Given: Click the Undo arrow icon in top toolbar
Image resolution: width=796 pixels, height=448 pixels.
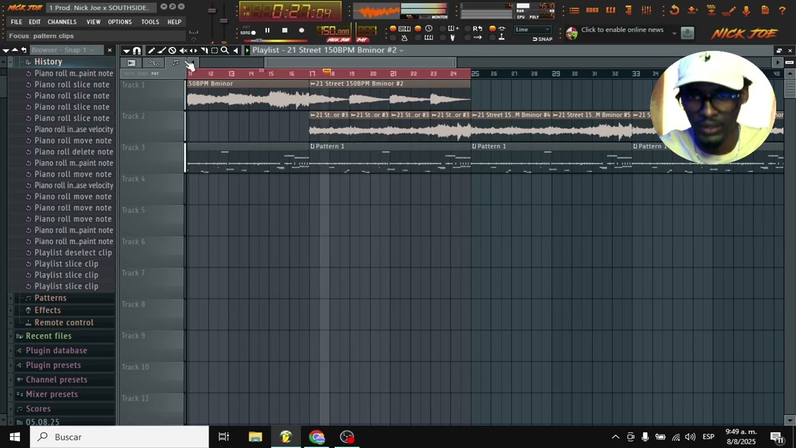Looking at the screenshot, I should point(675,10).
